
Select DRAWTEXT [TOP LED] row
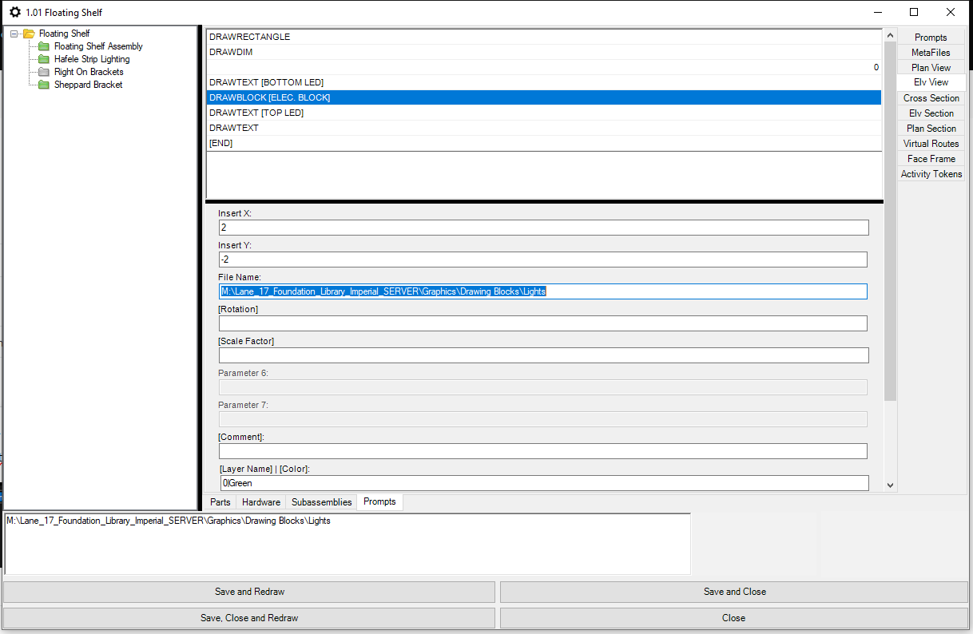pos(544,113)
